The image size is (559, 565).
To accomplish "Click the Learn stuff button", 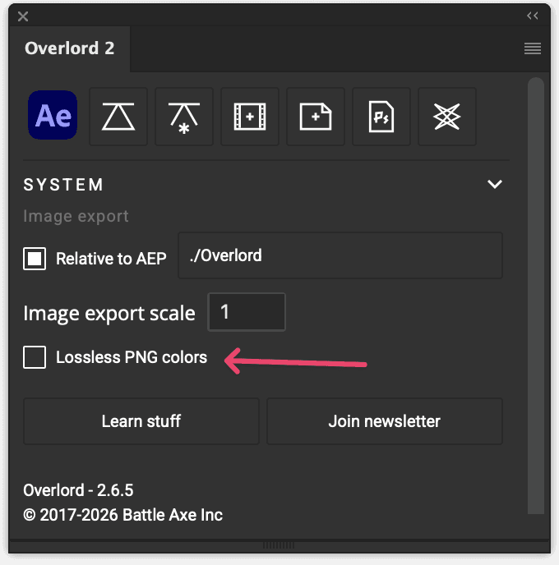I will (x=141, y=421).
